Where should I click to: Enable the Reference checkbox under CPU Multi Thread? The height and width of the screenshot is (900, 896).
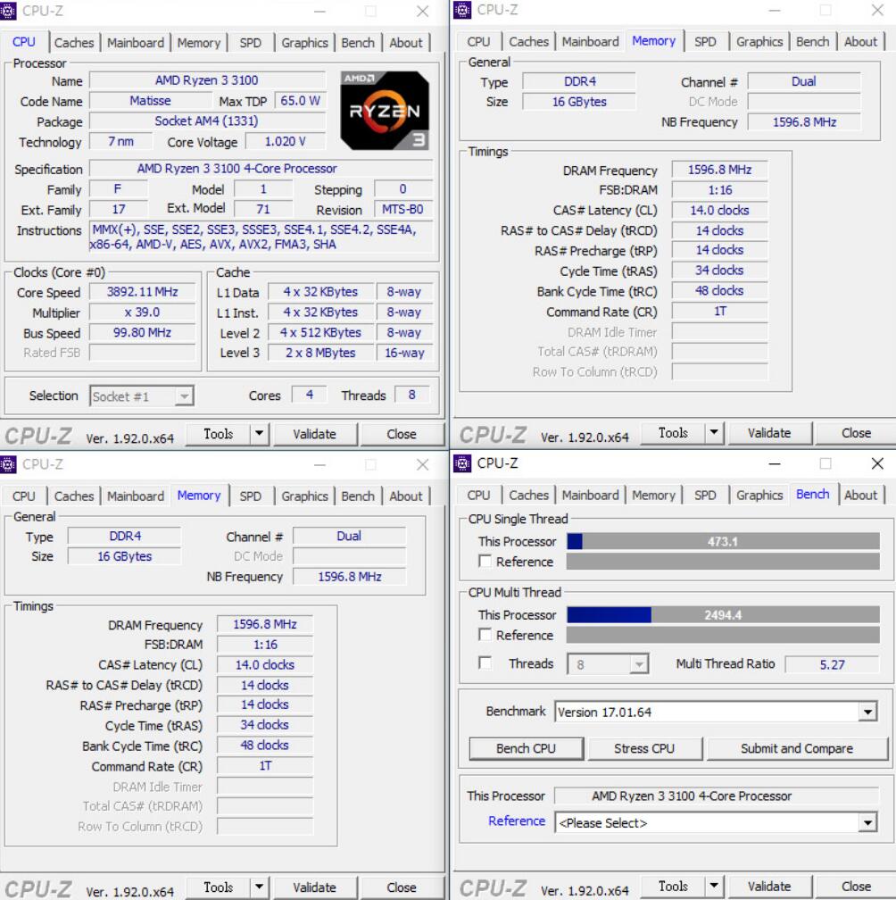click(485, 634)
